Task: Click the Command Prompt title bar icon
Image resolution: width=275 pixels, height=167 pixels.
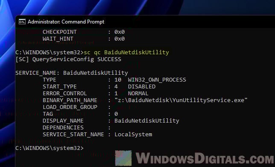Action: tap(22, 22)
